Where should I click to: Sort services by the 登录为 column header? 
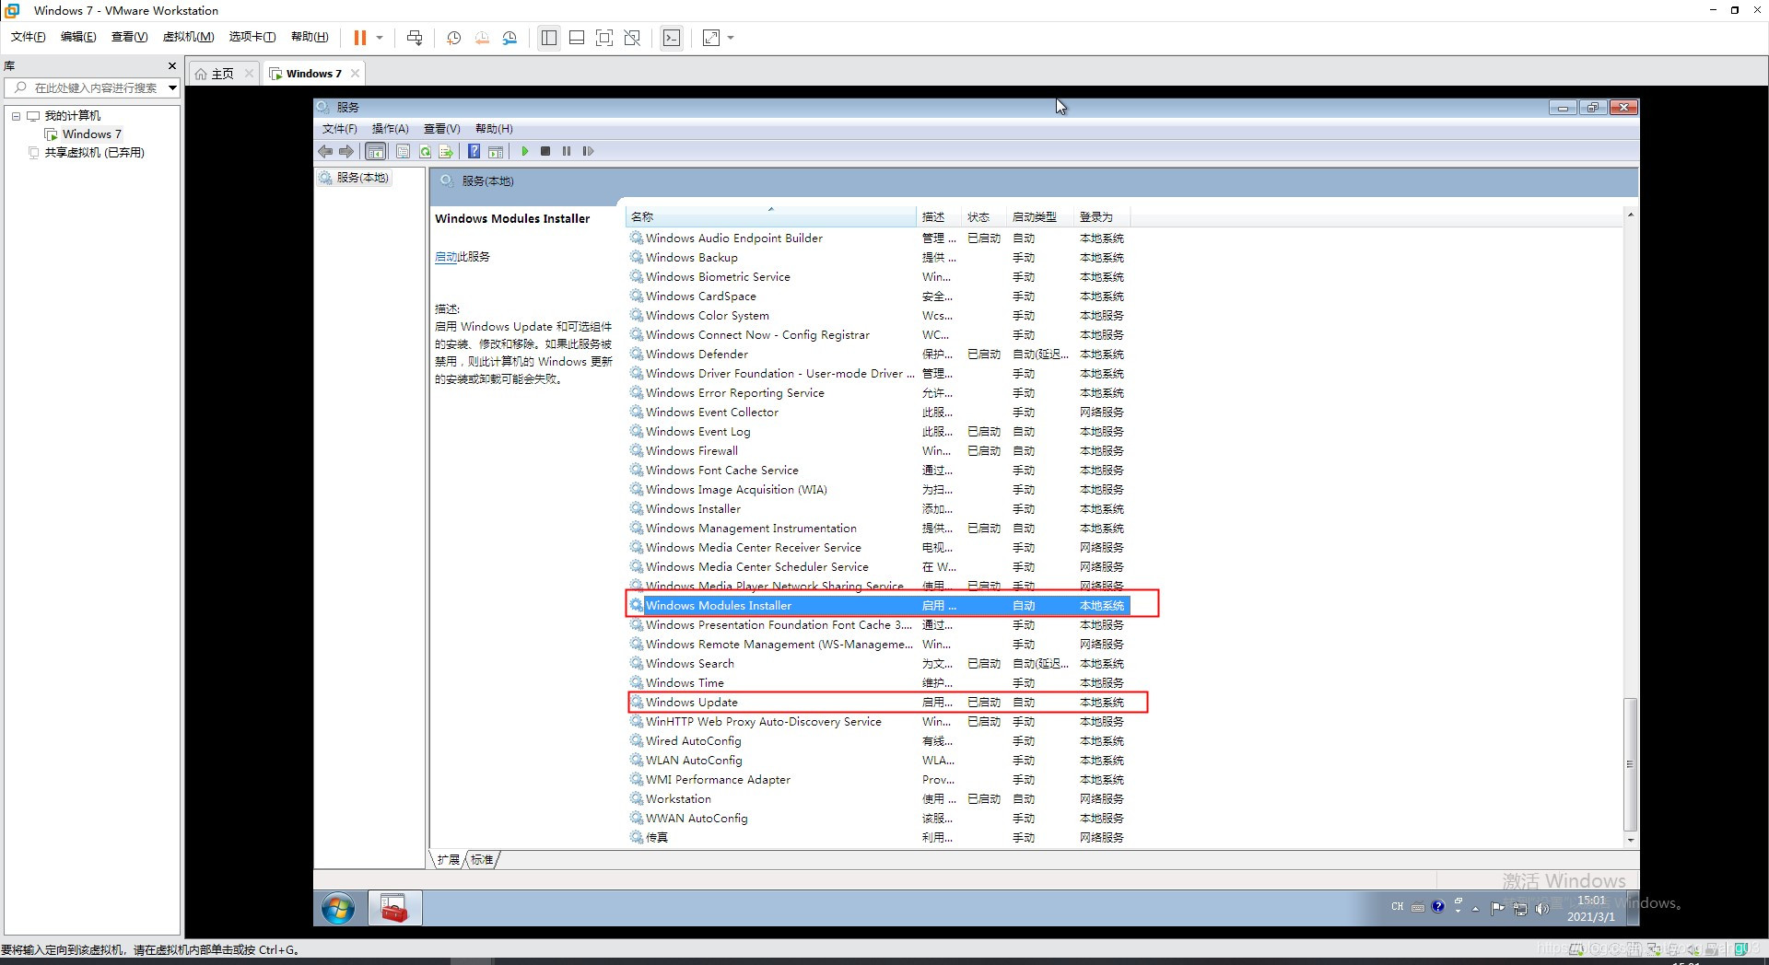pos(1102,216)
